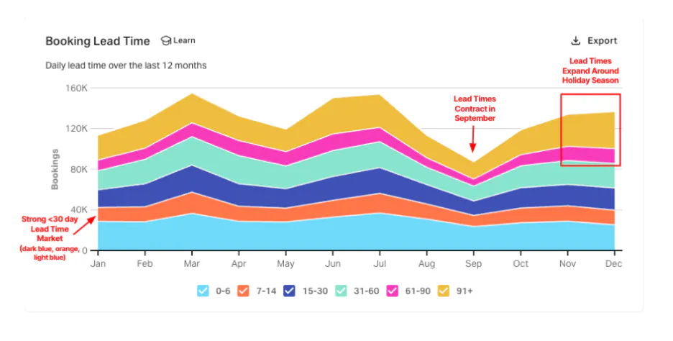The image size is (673, 341).
Task: Export the Booking Lead Time chart
Action: coord(594,41)
